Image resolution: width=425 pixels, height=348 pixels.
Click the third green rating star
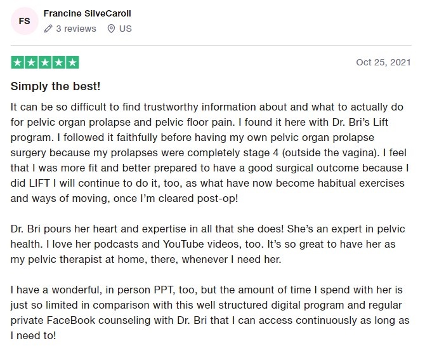45,62
